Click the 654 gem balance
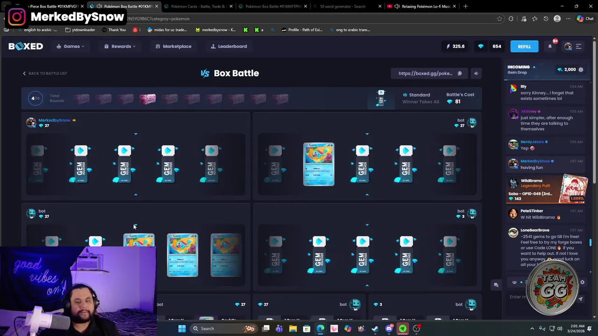Image resolution: width=598 pixels, height=336 pixels. click(x=490, y=46)
